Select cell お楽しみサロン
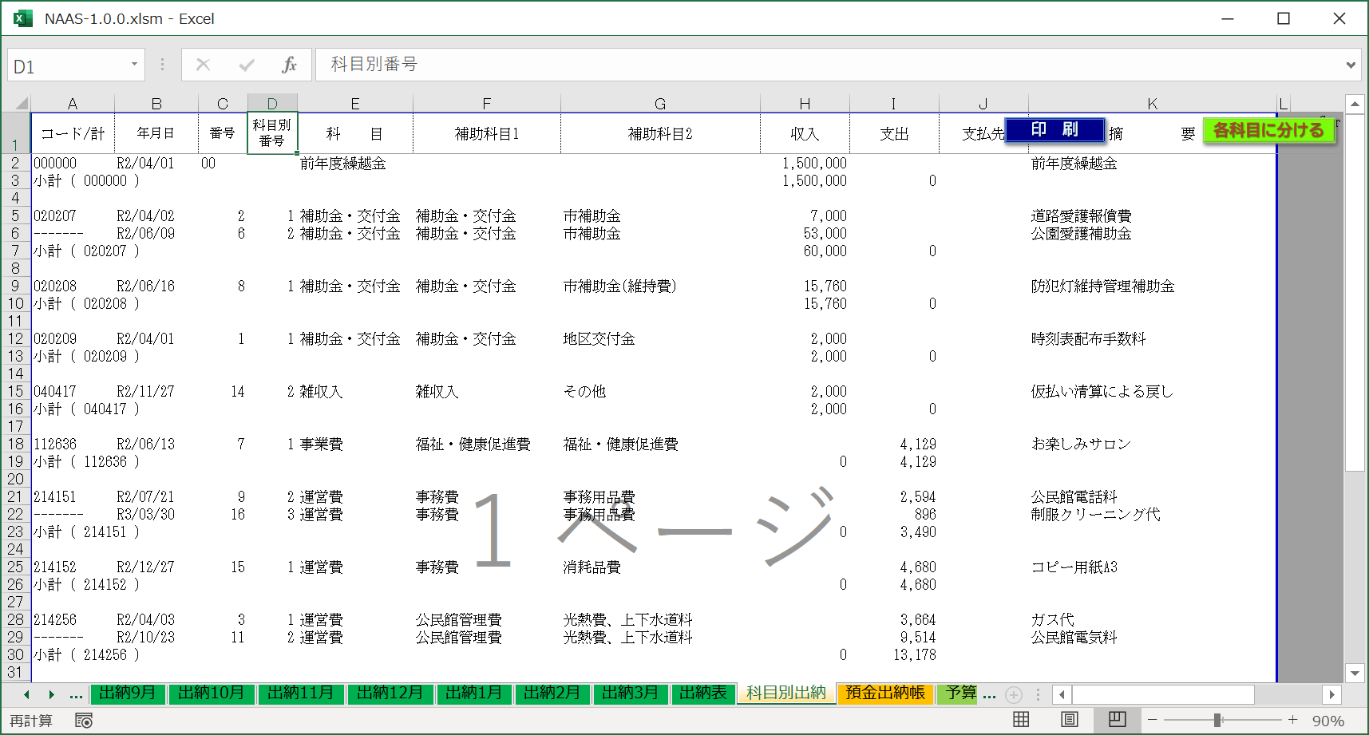Image resolution: width=1369 pixels, height=735 pixels. pyautogui.click(x=1152, y=444)
